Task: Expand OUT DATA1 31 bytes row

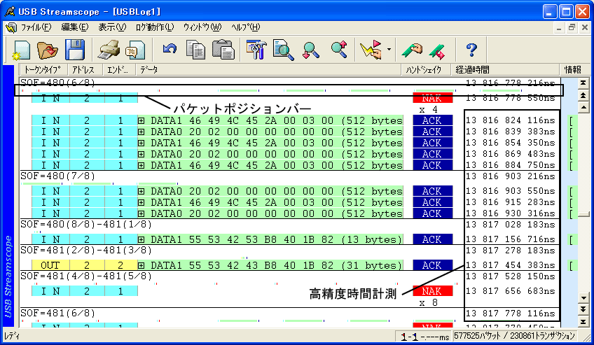Action: click(141, 265)
